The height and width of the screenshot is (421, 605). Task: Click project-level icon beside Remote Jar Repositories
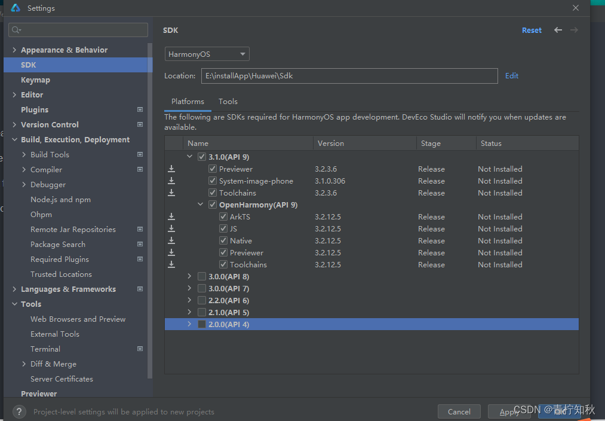coord(140,229)
